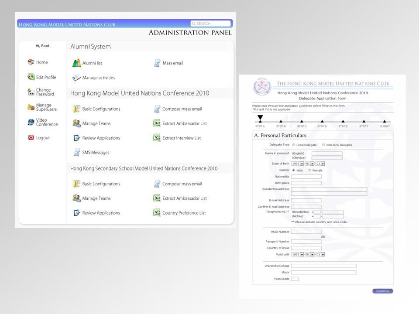Open the Date of birth month dropdown
Screen dimensions: 419x314
tap(313, 164)
